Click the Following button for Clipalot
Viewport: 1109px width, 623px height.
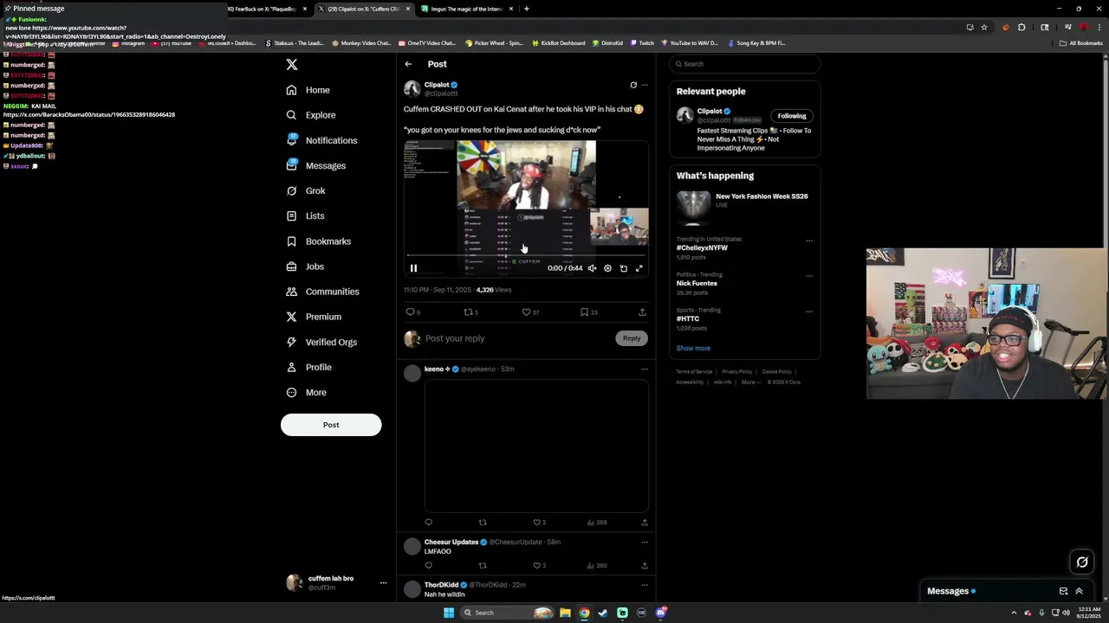click(x=792, y=116)
